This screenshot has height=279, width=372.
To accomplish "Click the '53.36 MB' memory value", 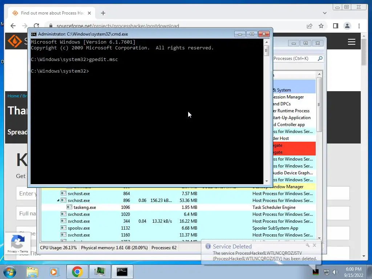I will [x=189, y=201].
